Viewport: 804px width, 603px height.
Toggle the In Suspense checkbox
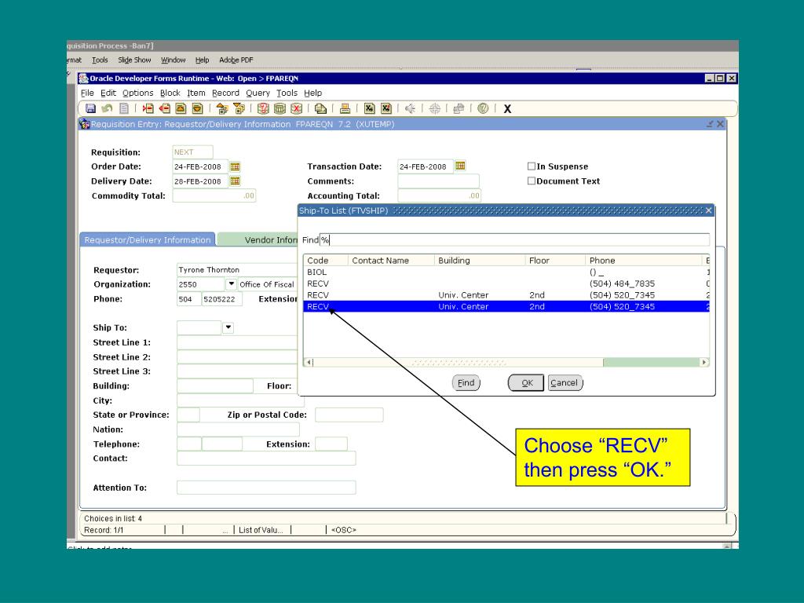[532, 166]
